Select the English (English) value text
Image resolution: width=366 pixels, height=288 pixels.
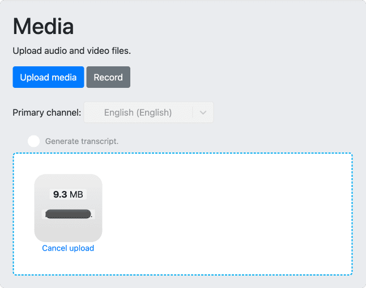coord(138,112)
